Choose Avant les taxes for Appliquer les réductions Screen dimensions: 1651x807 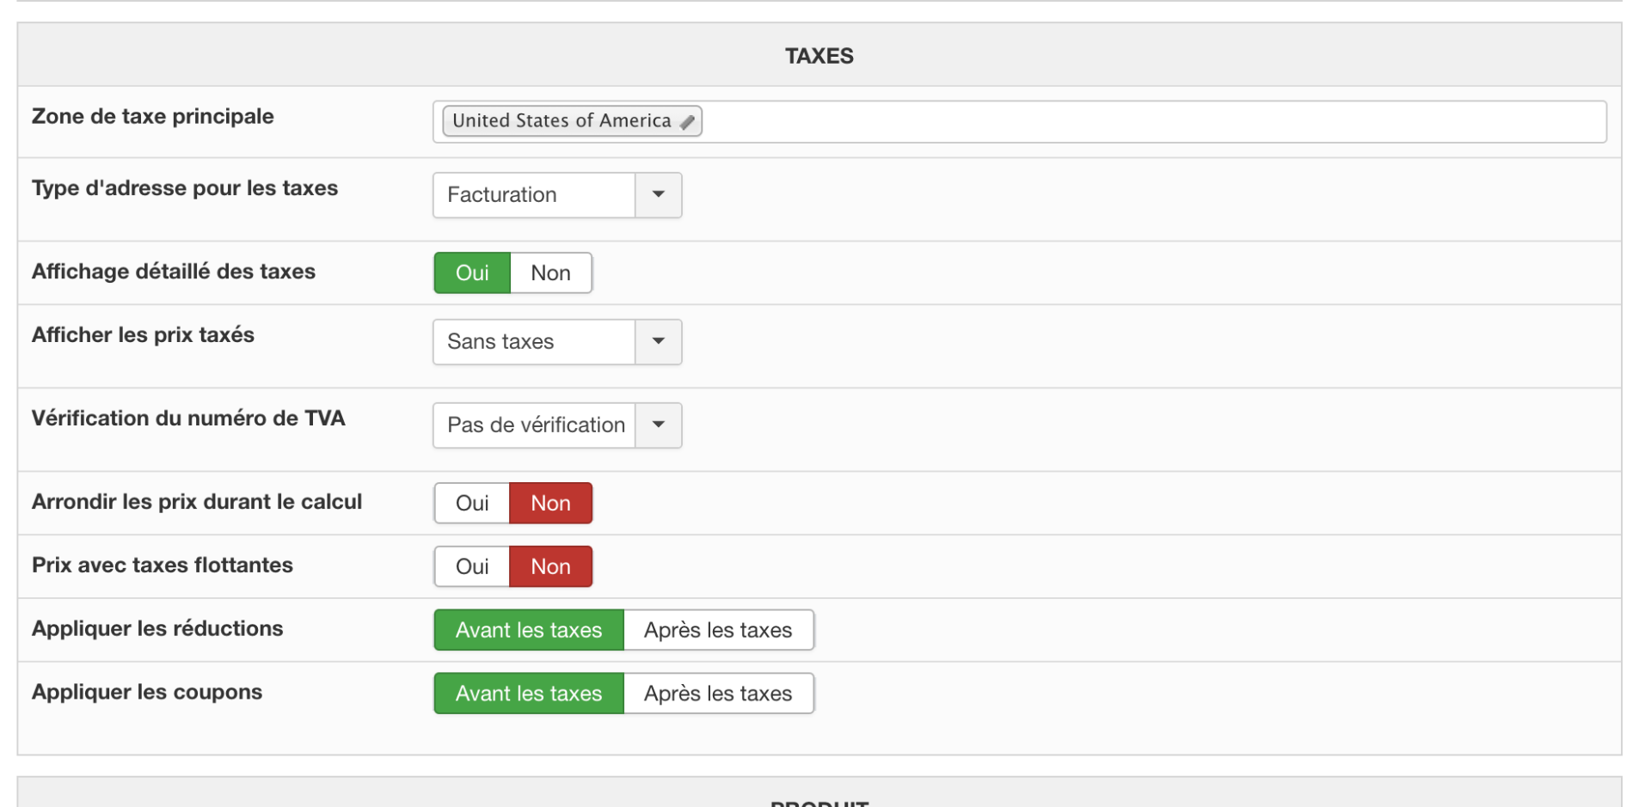pyautogui.click(x=529, y=631)
